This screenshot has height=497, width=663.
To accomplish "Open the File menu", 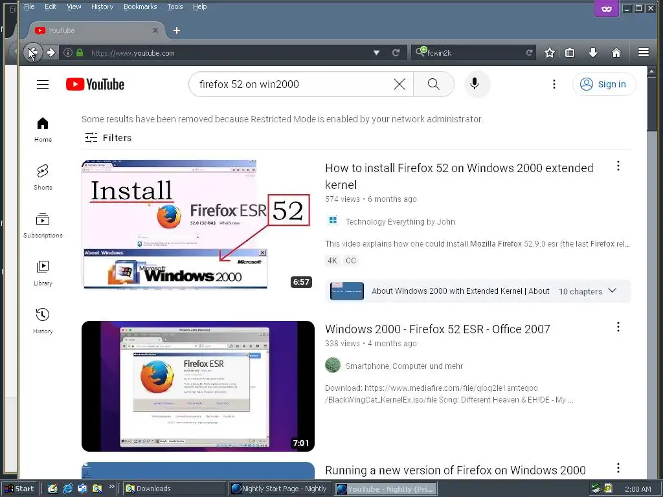I will pos(29,6).
